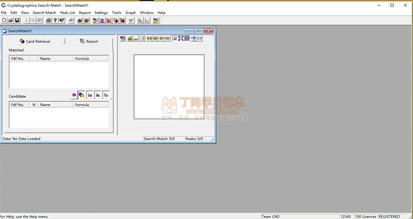Toggle the XY coordinates display button

(200, 38)
